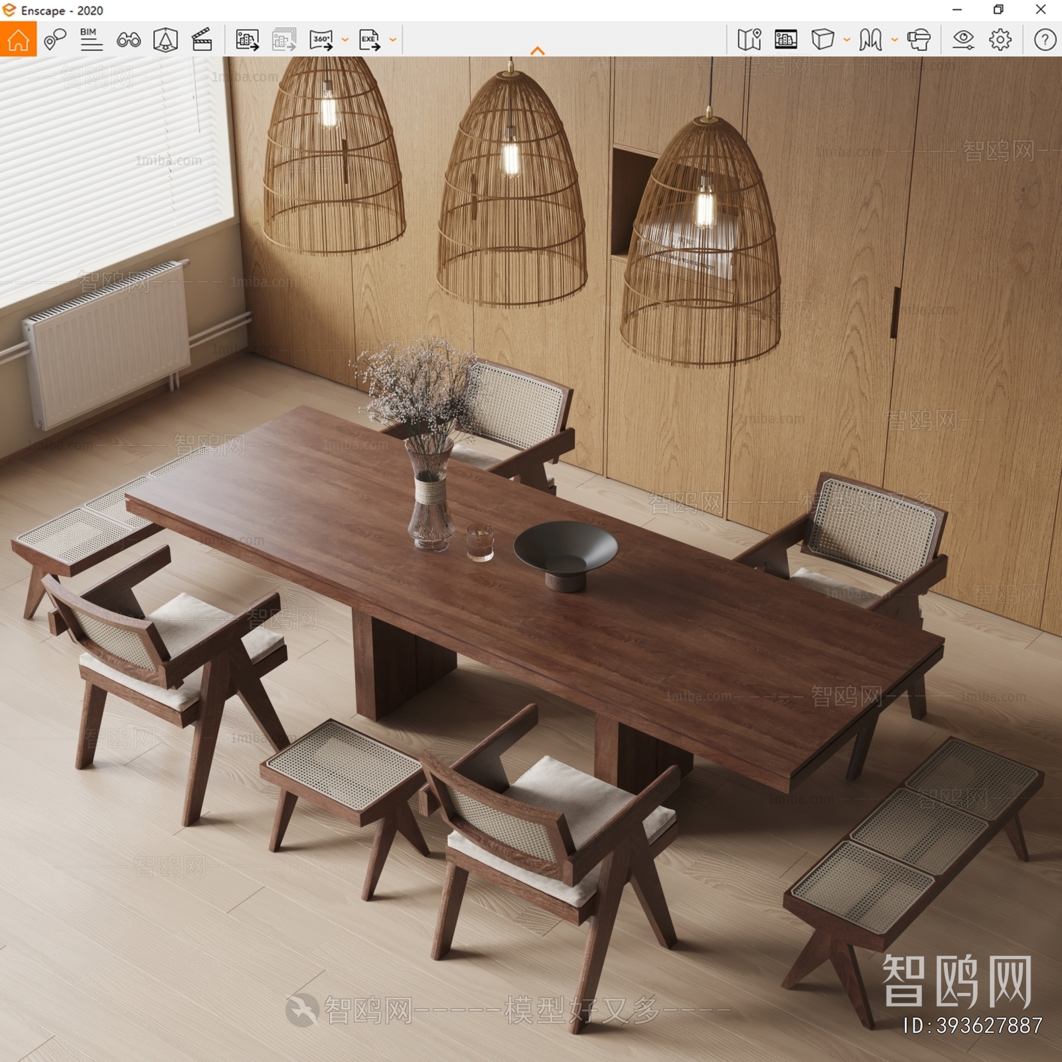Click the EXE standalone export icon

tap(370, 40)
